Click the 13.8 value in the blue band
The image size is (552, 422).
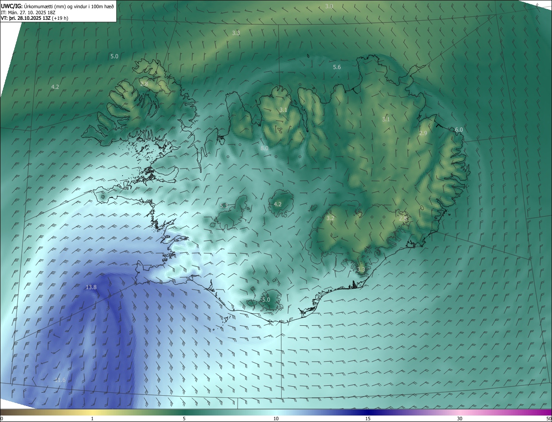(x=91, y=287)
